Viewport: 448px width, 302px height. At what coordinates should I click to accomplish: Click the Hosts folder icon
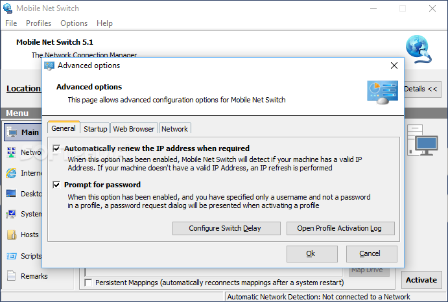pyautogui.click(x=12, y=235)
